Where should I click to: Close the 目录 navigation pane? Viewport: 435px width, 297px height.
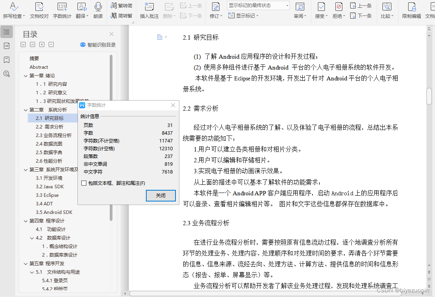click(111, 34)
